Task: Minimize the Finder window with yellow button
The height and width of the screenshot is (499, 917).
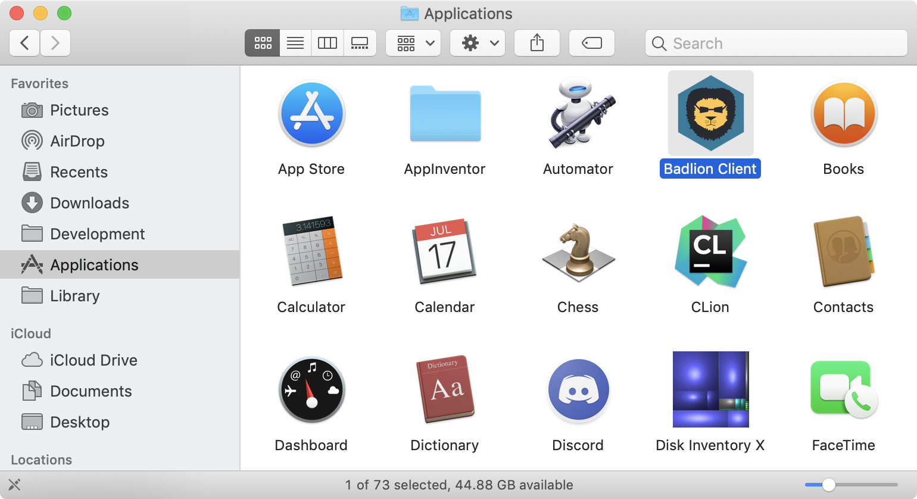Action: tap(40, 13)
